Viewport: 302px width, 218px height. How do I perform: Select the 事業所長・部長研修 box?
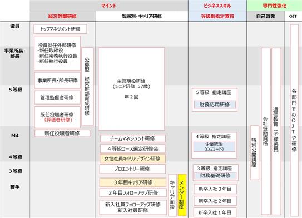(57, 81)
